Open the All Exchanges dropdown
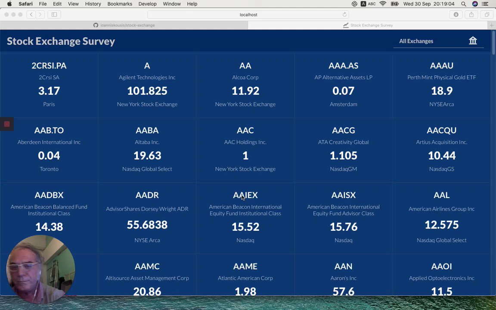496x310 pixels. point(438,41)
